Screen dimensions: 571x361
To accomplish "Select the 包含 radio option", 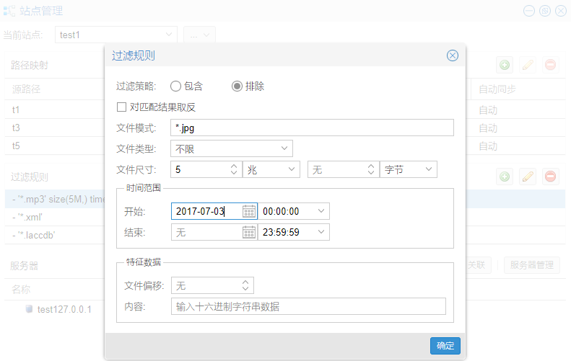I will [175, 86].
